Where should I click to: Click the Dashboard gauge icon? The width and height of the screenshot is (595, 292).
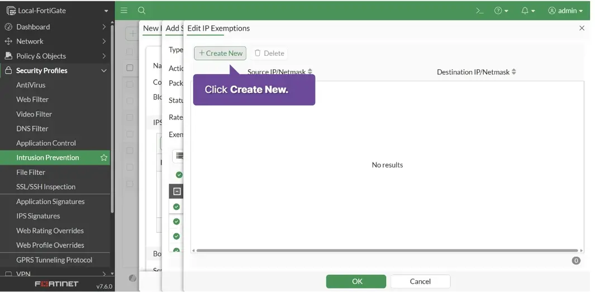point(8,27)
